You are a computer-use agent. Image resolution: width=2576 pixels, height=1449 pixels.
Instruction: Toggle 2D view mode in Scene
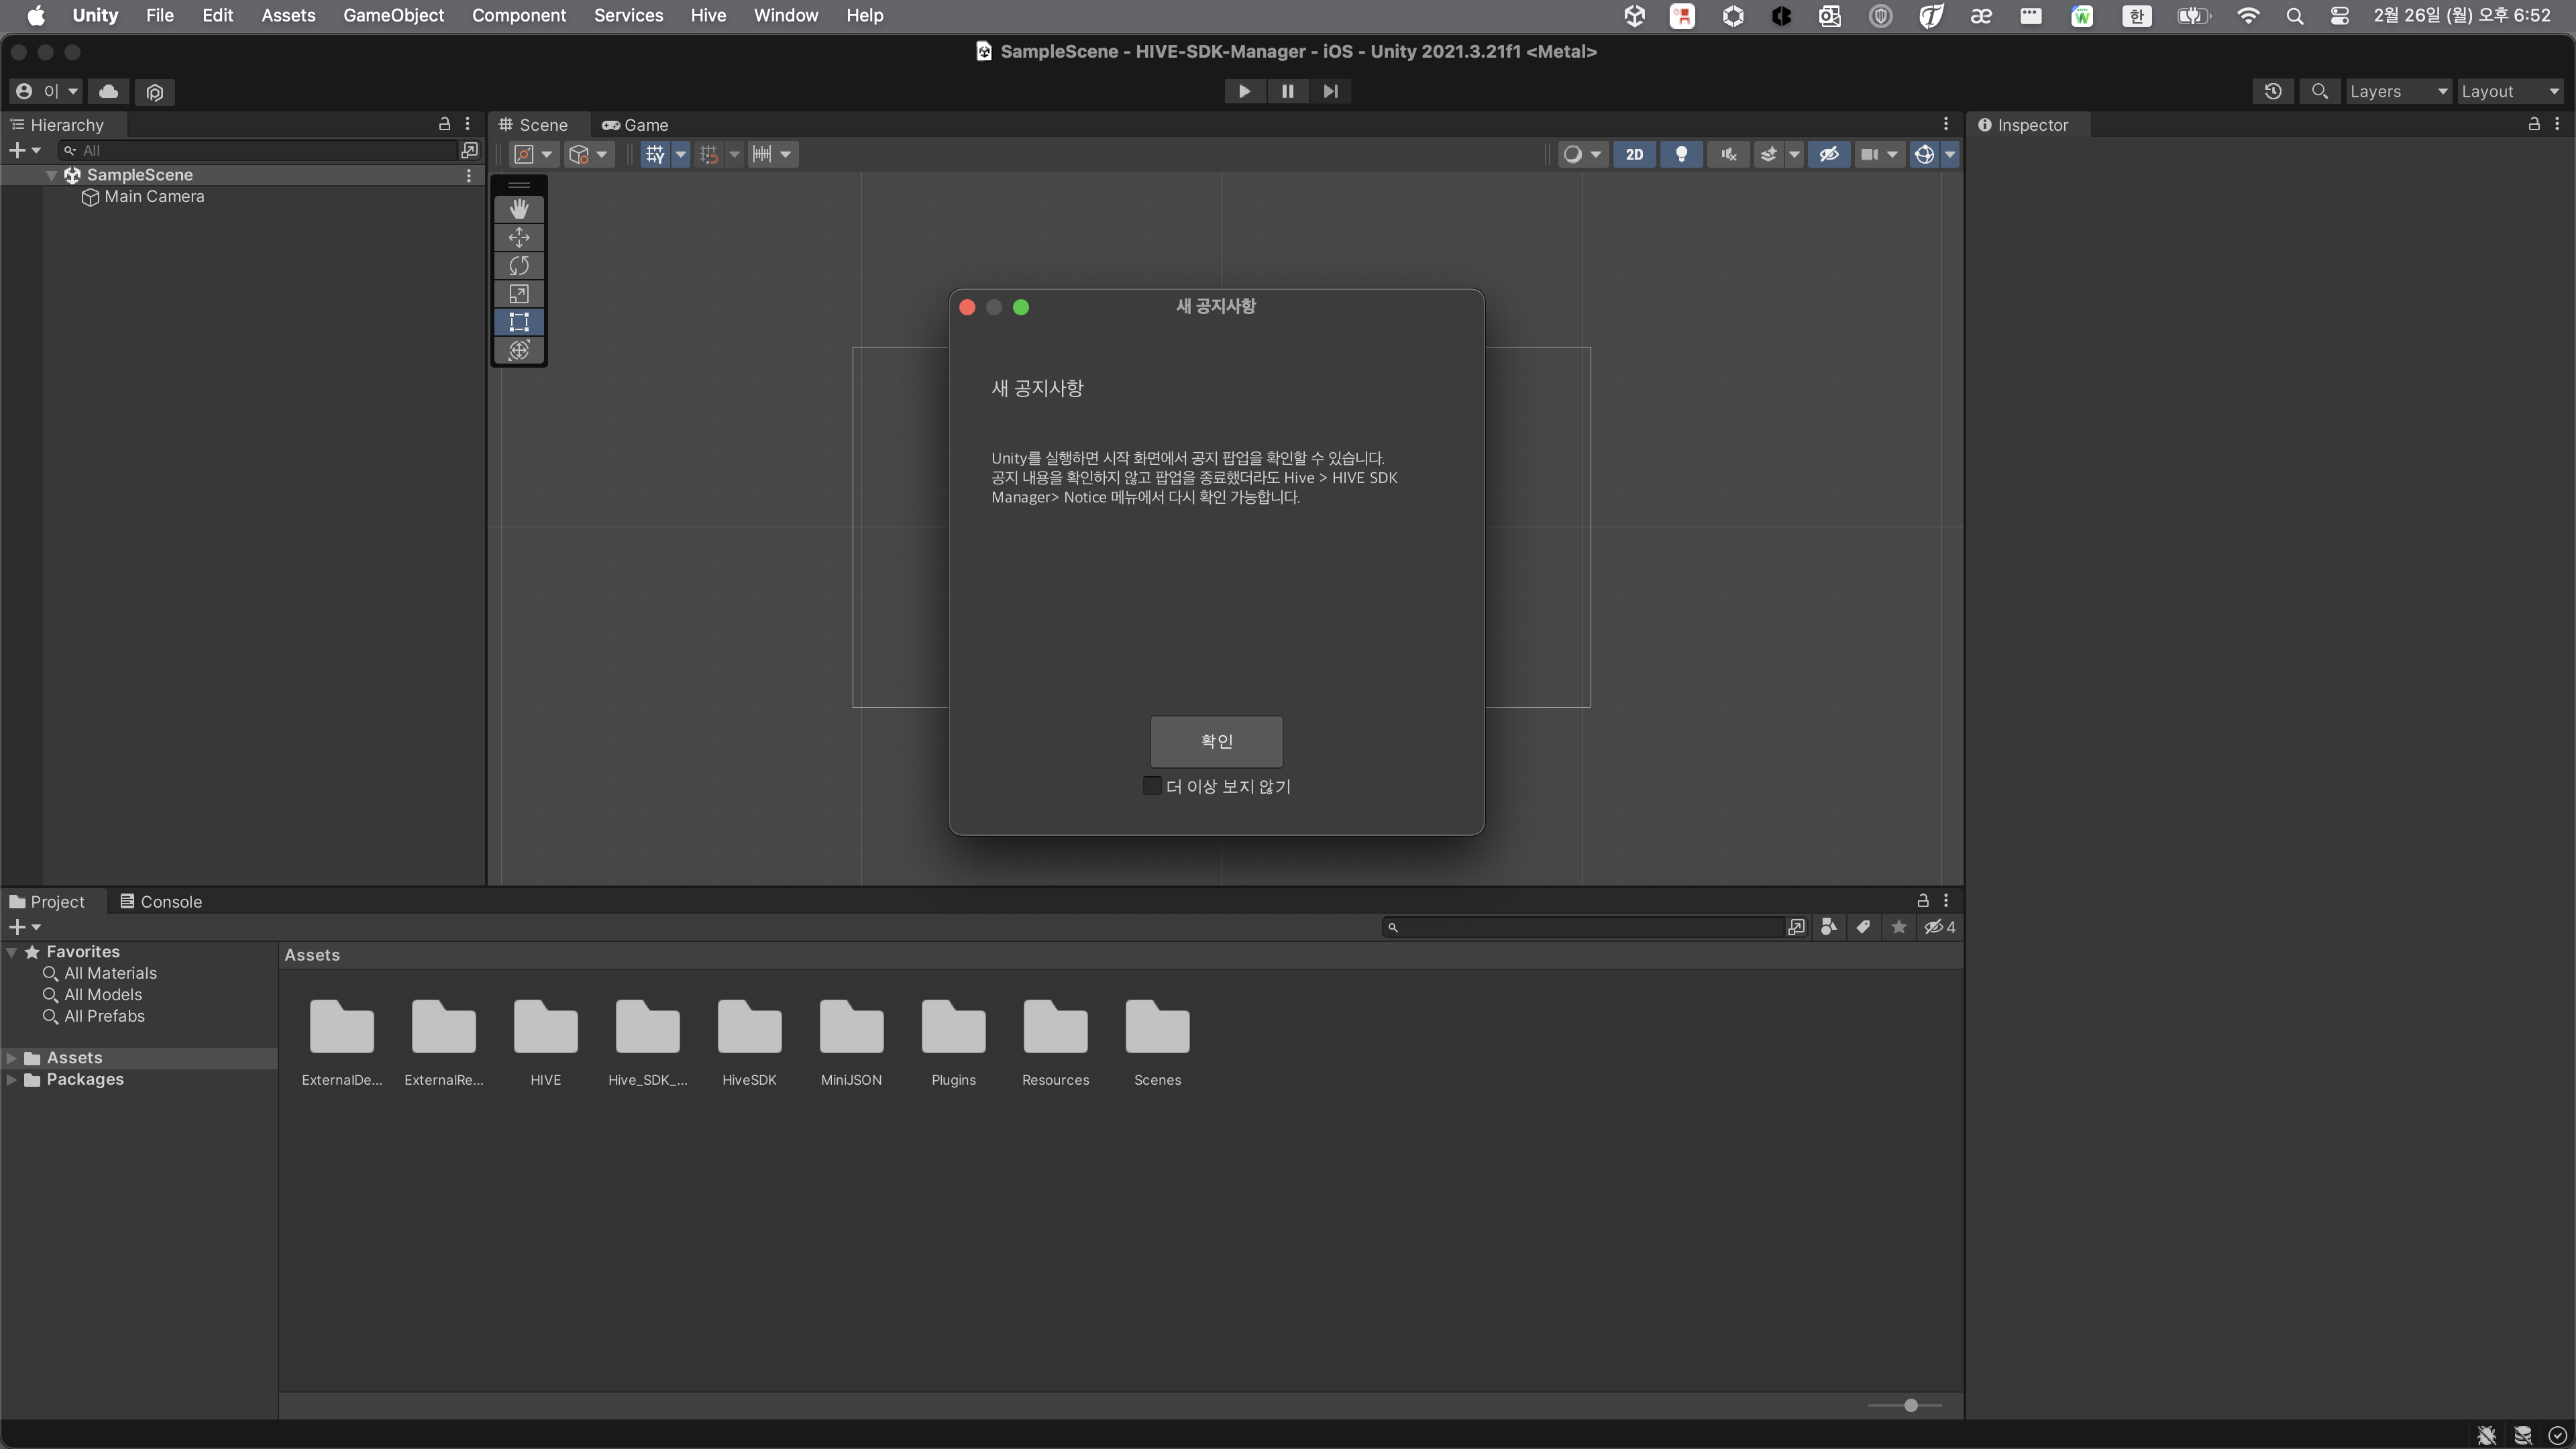point(1634,154)
